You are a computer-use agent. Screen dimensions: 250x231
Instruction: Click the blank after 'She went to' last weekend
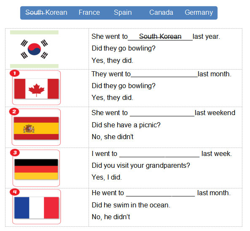pyautogui.click(x=162, y=113)
